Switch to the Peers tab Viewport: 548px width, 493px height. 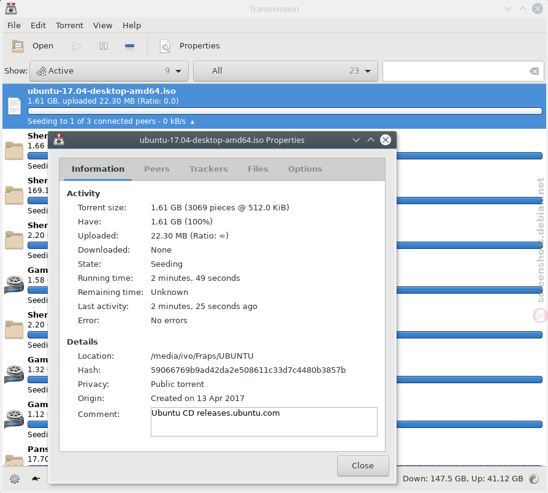pyautogui.click(x=156, y=169)
